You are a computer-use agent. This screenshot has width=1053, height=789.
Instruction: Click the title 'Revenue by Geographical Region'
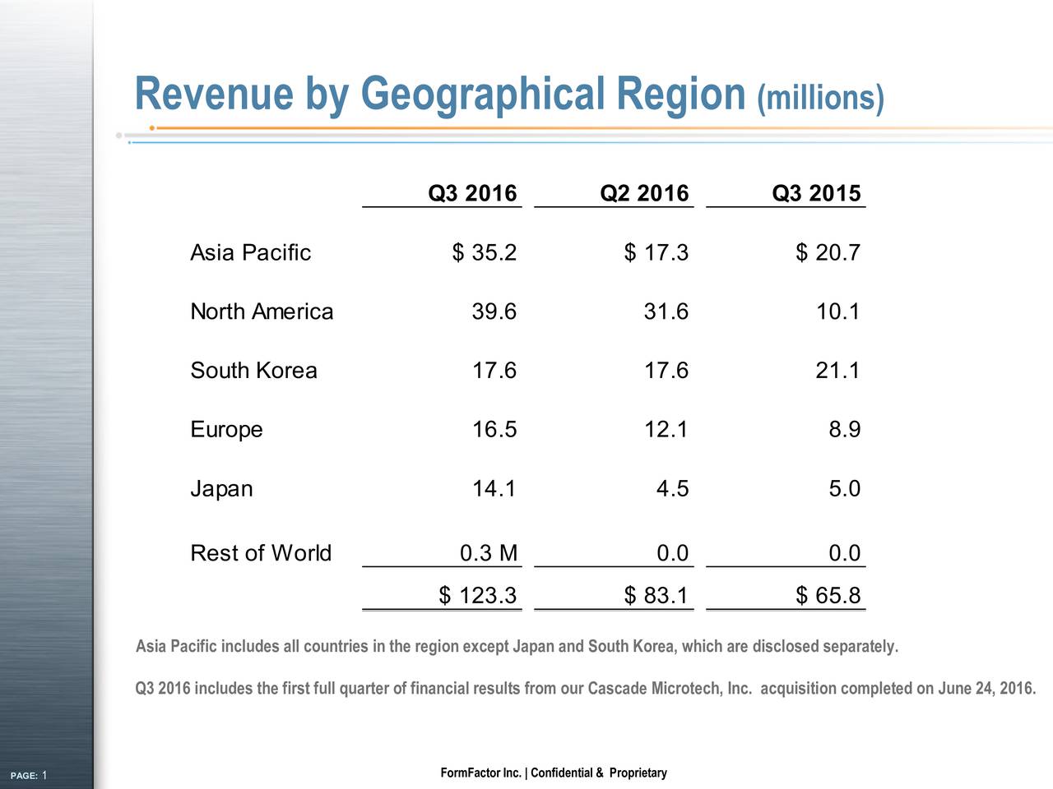point(440,94)
